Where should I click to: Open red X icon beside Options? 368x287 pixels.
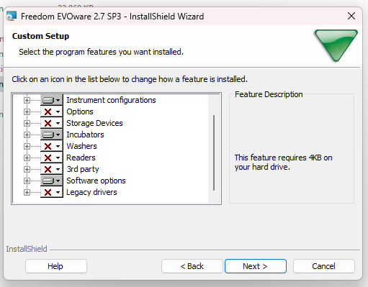[x=52, y=111]
